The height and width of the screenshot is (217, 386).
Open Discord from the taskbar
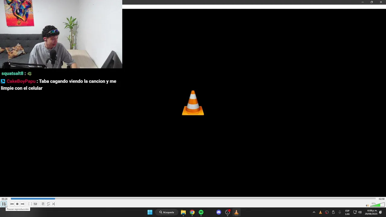point(219,212)
